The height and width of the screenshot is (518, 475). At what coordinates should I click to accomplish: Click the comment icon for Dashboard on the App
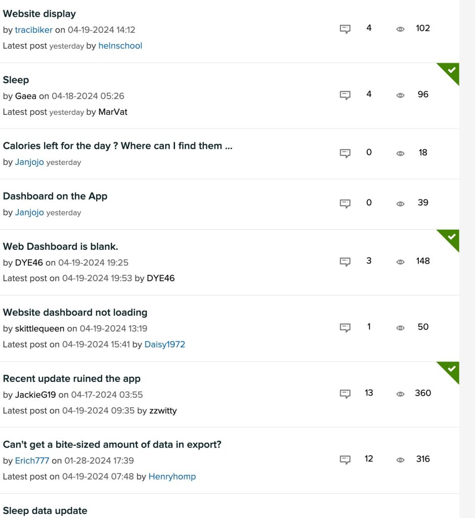[345, 203]
